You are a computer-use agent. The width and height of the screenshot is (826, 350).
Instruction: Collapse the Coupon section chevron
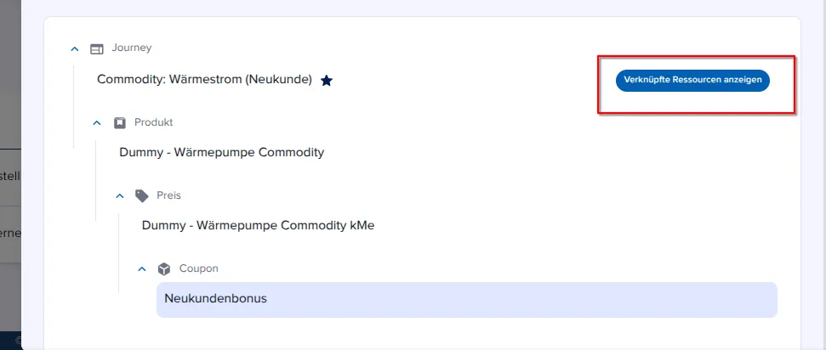coord(142,269)
